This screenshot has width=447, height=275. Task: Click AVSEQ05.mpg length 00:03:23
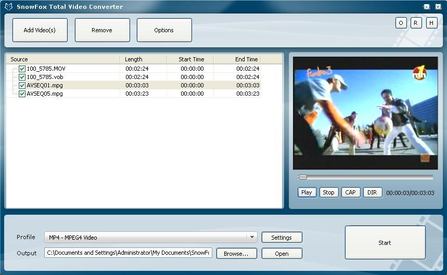(x=137, y=94)
